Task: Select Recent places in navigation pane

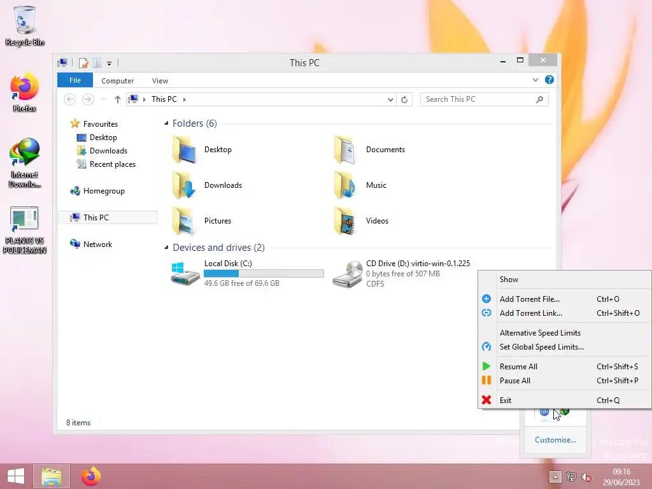Action: [x=106, y=164]
